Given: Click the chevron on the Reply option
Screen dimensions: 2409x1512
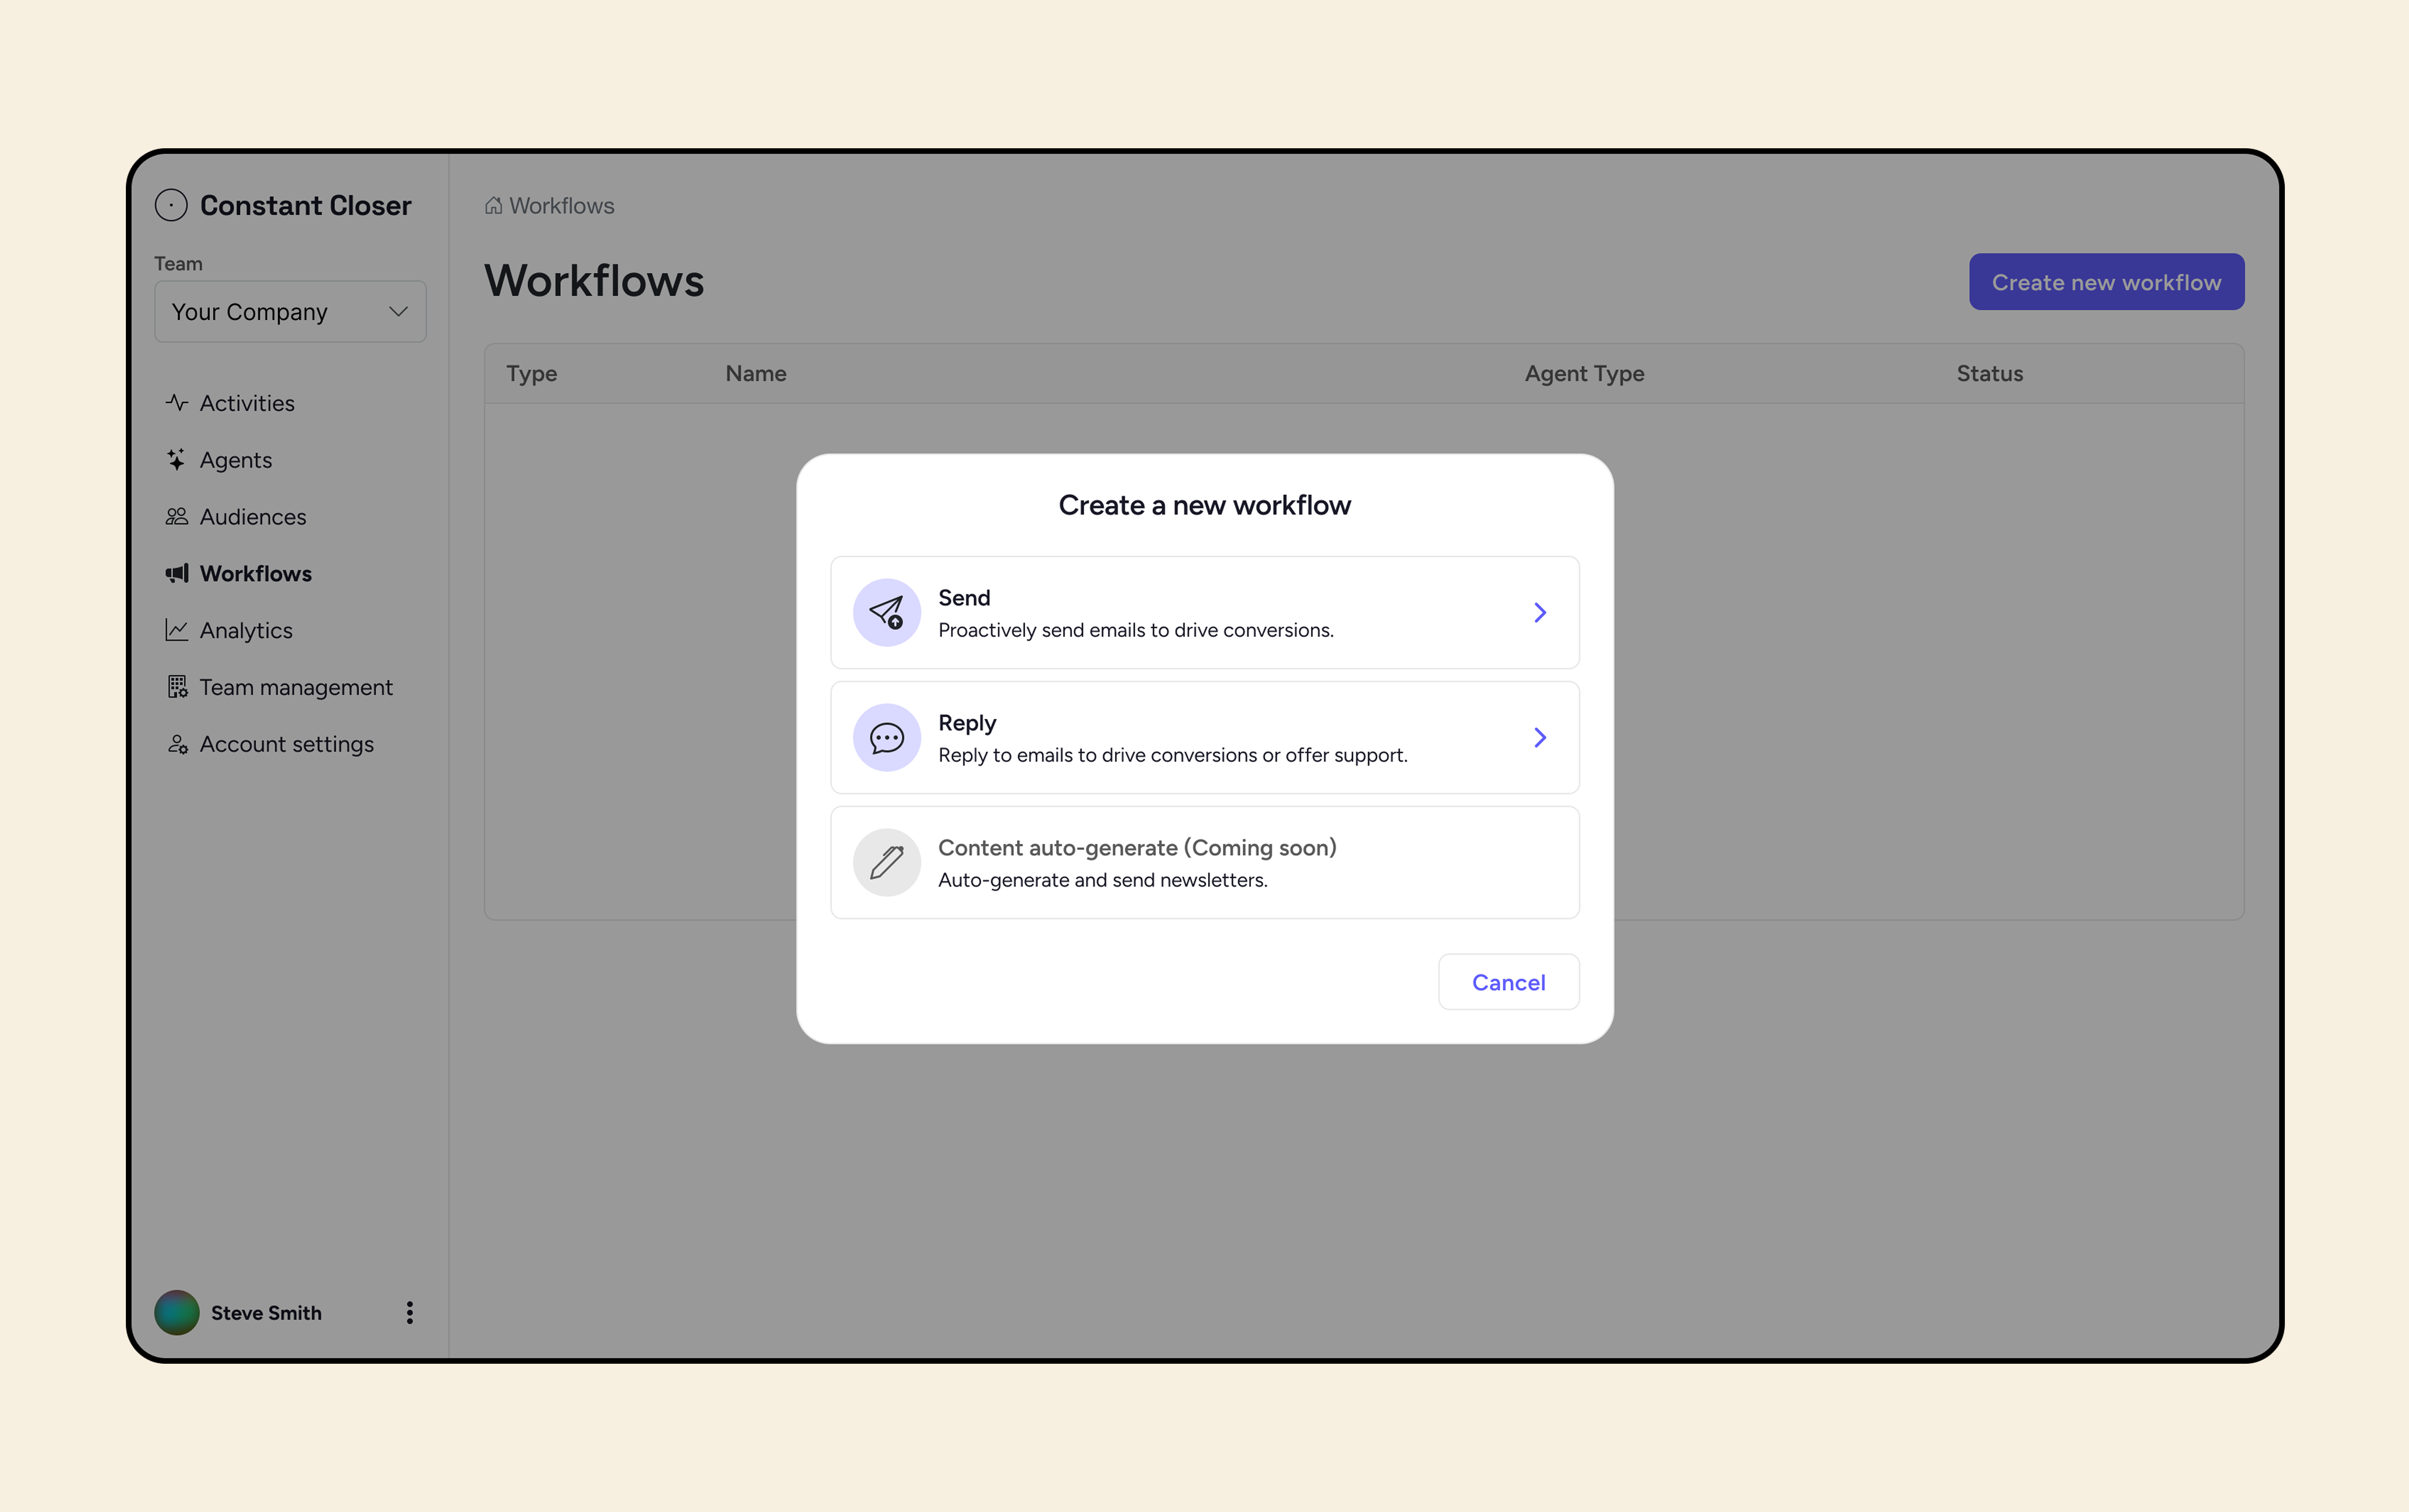Looking at the screenshot, I should pyautogui.click(x=1540, y=738).
